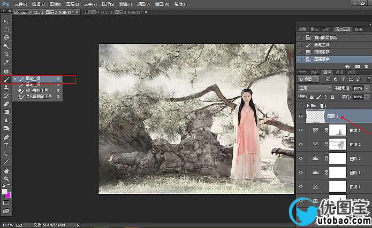
Task: Delete the current history state
Action: (x=367, y=66)
